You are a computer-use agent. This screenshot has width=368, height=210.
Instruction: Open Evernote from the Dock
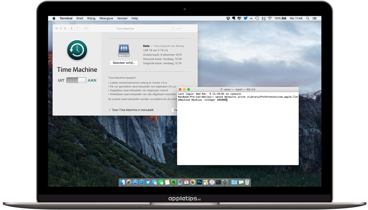click(174, 182)
